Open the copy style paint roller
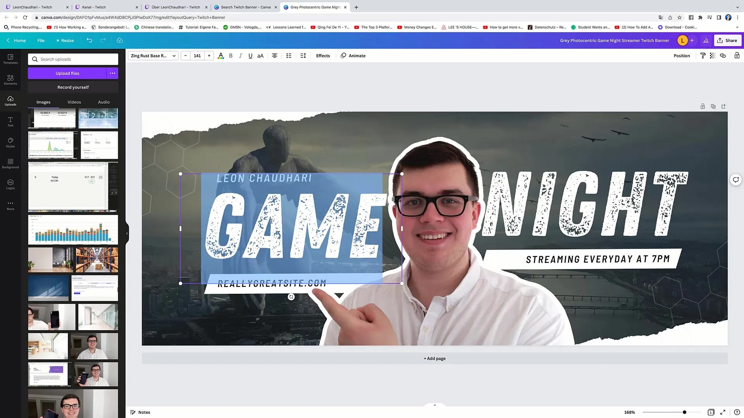 [x=703, y=56]
